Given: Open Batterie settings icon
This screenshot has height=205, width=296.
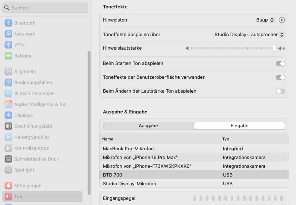Looking at the screenshot, I should point(8,56).
